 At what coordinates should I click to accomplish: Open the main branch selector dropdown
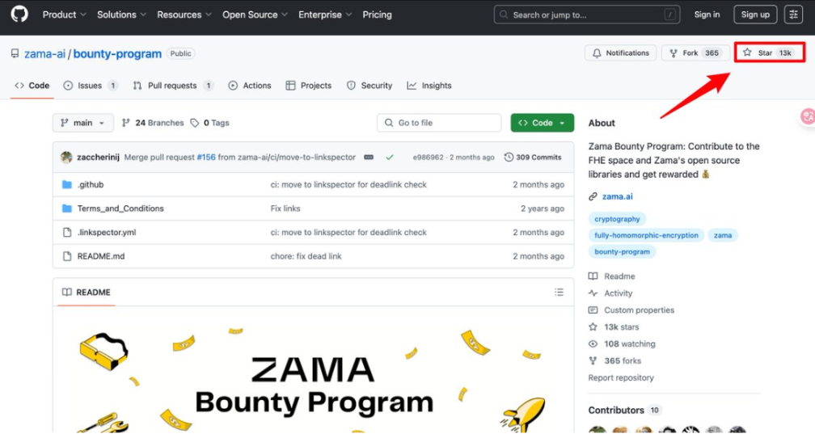[x=82, y=123]
